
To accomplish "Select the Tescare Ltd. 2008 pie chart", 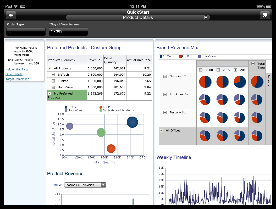I will point(205,118).
